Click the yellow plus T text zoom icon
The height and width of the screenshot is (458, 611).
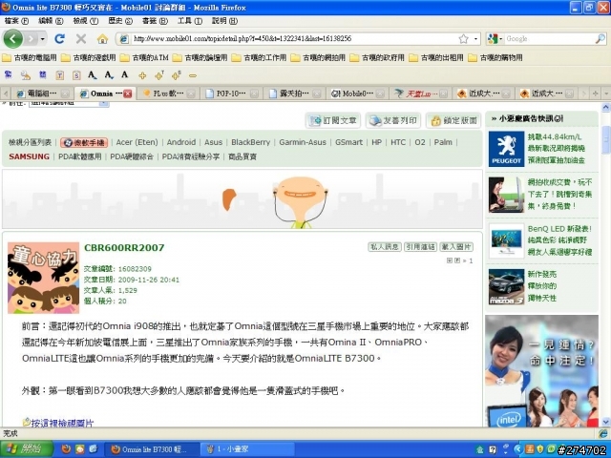(159, 75)
